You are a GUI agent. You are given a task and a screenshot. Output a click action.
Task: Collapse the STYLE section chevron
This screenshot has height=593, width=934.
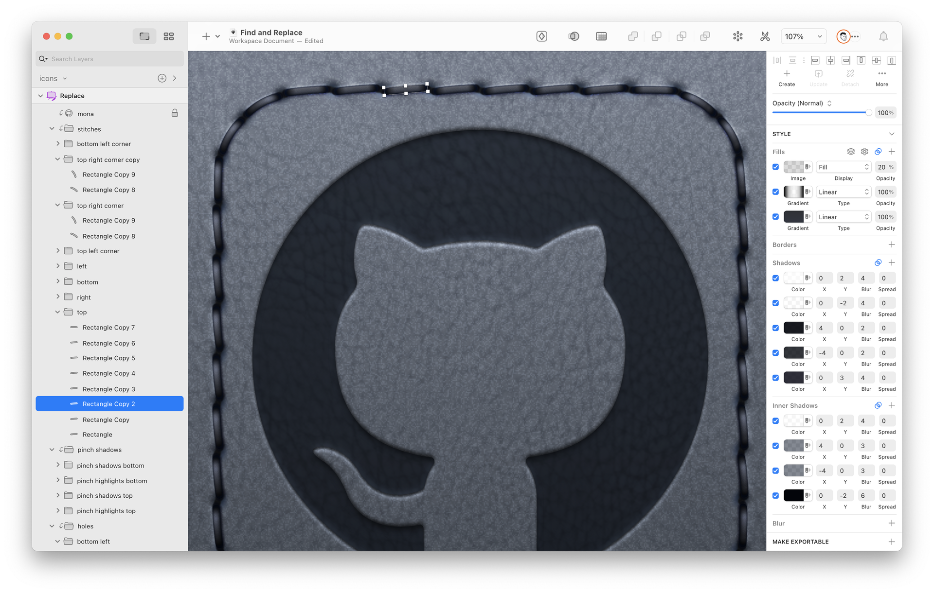pyautogui.click(x=892, y=134)
